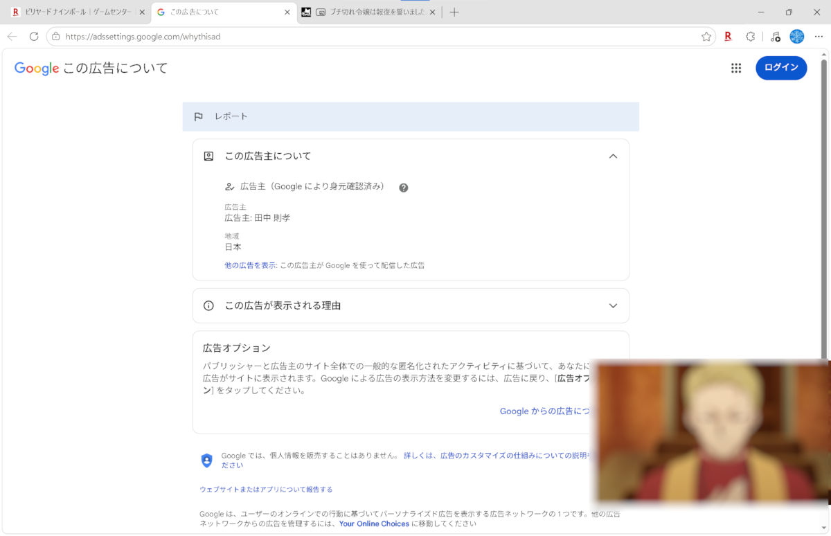Bookmark this page with the star icon

706,37
